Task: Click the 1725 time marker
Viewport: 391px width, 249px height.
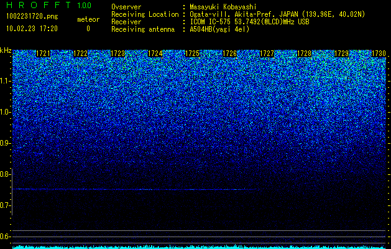Action: [193, 54]
